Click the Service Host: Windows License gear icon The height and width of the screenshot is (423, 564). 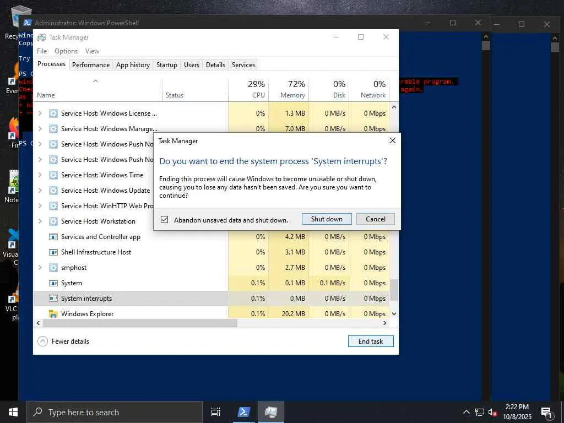(53, 113)
